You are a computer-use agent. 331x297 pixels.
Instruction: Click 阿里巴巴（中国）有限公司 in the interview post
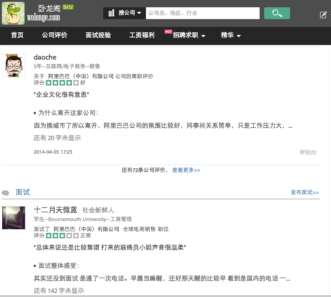tap(86, 229)
